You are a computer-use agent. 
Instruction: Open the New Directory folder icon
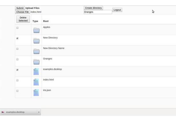[36, 41]
